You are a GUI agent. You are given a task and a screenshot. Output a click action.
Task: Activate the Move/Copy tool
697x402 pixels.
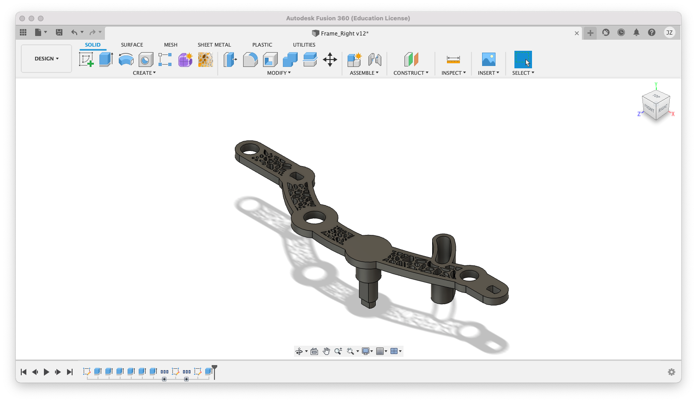click(330, 60)
